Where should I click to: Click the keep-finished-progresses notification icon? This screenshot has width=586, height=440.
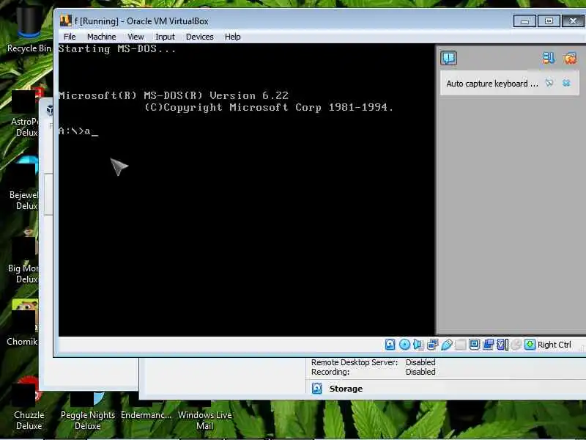549,58
